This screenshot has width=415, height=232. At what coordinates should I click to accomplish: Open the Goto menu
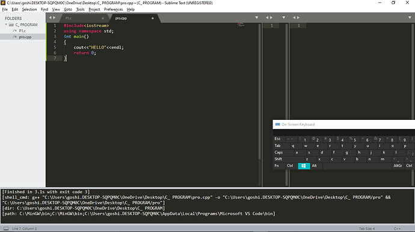(68, 9)
